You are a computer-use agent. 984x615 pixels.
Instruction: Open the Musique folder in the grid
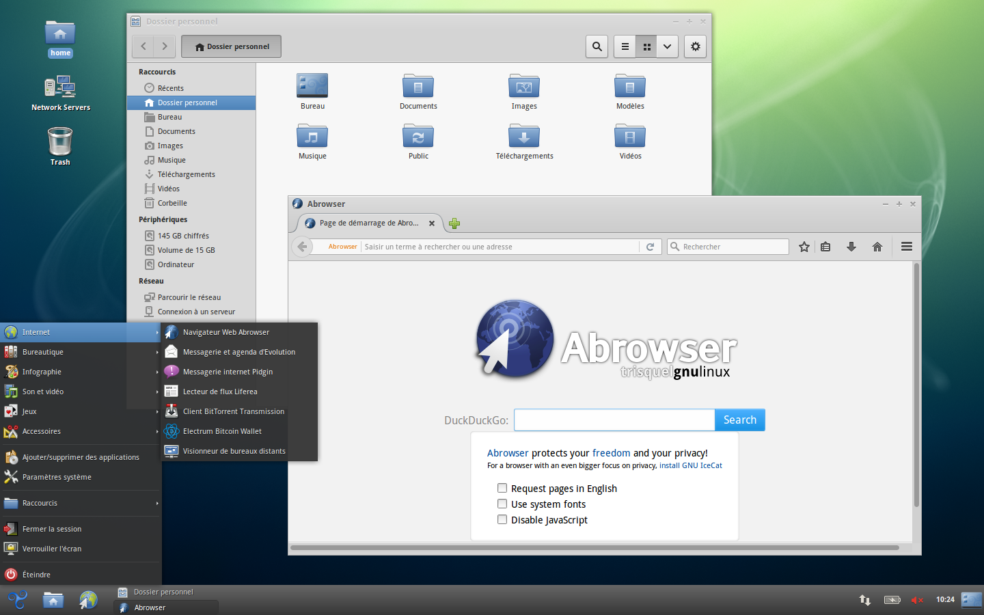click(x=312, y=141)
